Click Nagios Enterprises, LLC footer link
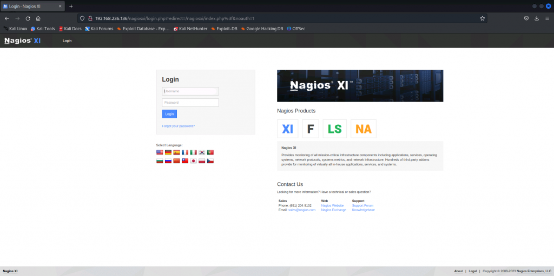554x276 pixels. [534, 271]
